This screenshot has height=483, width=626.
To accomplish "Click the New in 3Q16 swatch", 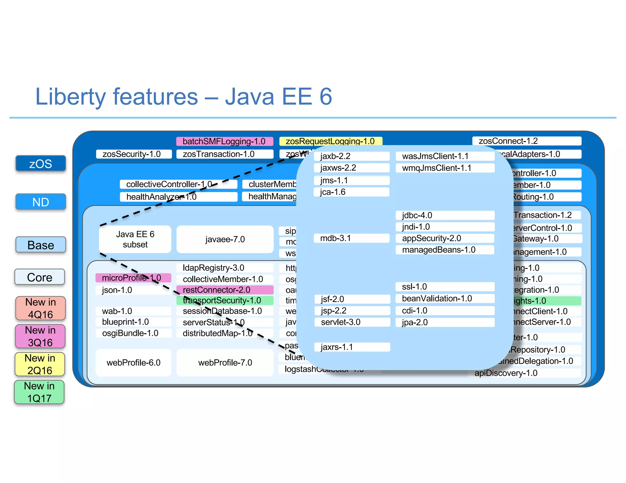I will [40, 336].
